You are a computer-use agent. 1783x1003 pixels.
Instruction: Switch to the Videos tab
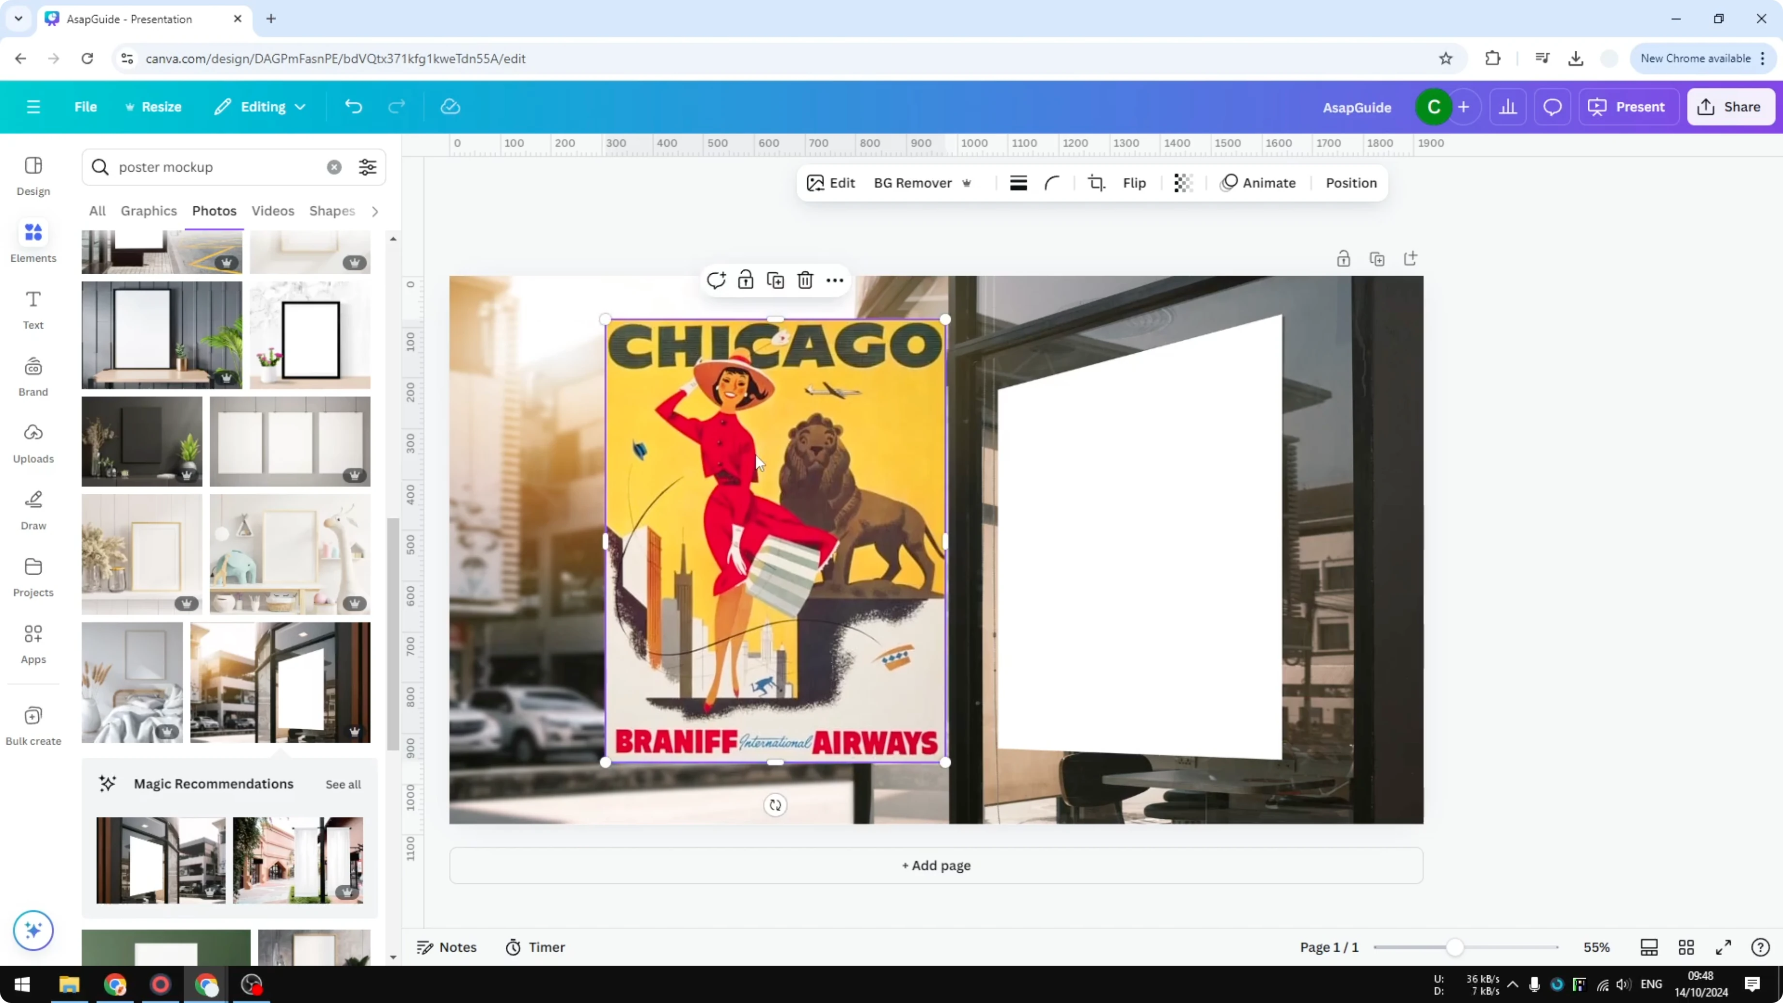pos(272,211)
